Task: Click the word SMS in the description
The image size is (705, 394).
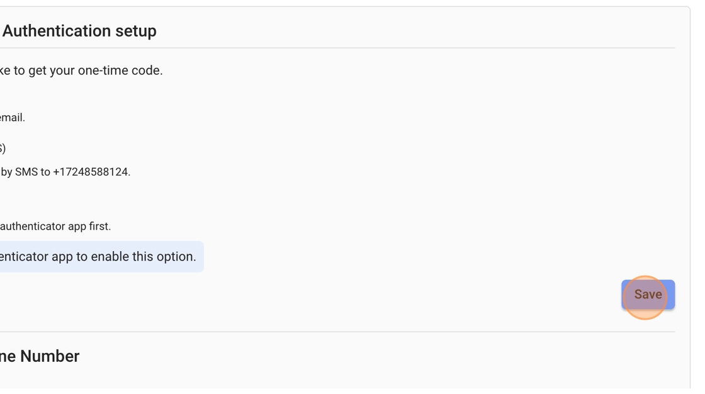Action: (x=26, y=172)
